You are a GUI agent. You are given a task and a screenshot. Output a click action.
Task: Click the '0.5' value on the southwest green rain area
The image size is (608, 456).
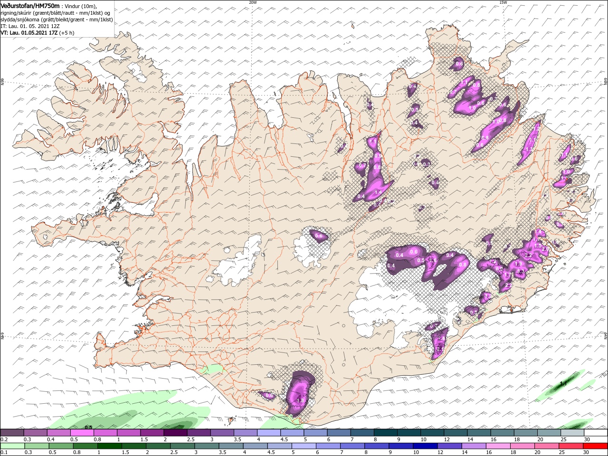(x=88, y=427)
